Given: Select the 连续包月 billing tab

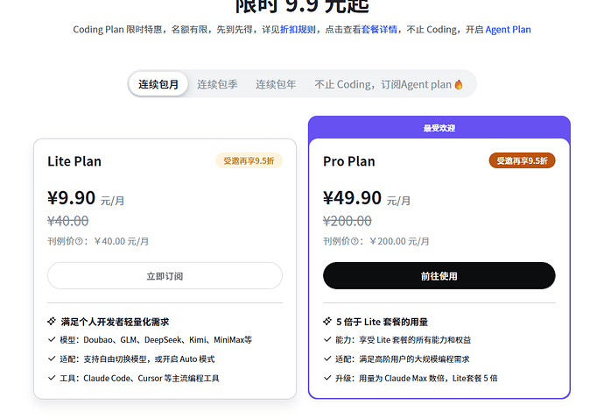Looking at the screenshot, I should point(158,84).
